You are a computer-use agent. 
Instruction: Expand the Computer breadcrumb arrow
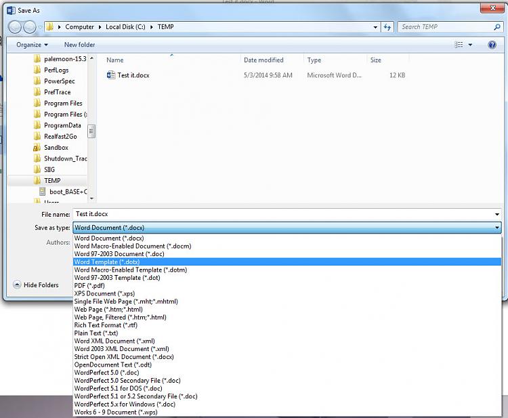coord(100,27)
